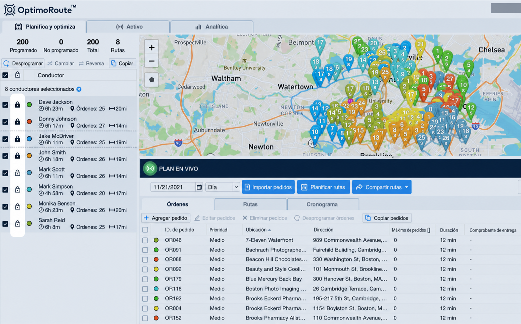
Task: Check the box for order OR179
Action: [145, 279]
